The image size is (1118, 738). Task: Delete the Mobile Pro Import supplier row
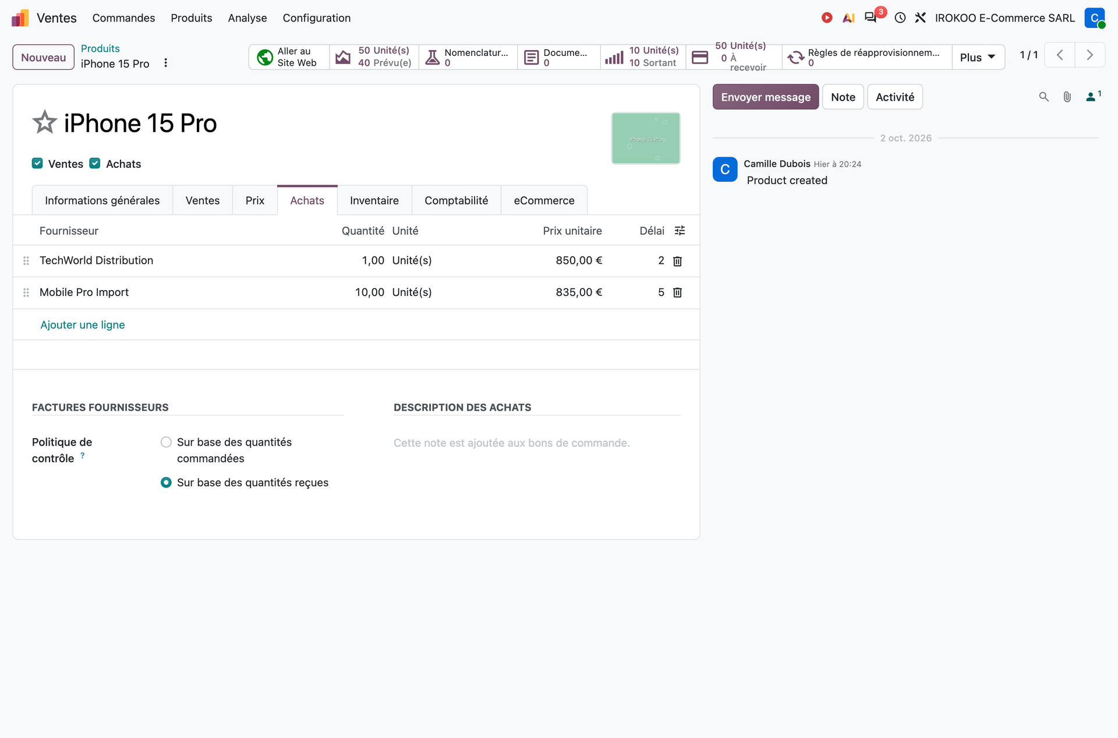click(677, 292)
